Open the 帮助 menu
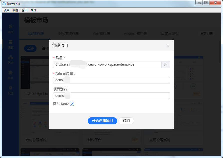This screenshot has height=158, width=223. click(34, 10)
